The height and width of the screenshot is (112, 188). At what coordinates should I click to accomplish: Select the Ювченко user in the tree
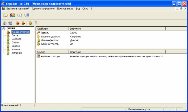pos(17,53)
